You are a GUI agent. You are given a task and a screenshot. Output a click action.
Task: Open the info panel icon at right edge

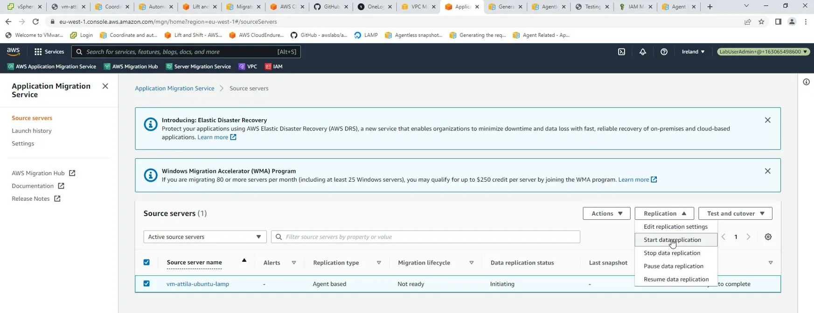point(807,82)
